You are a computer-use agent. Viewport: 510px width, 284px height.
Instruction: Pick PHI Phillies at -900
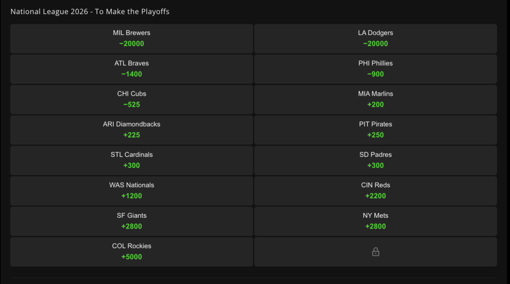click(x=375, y=69)
